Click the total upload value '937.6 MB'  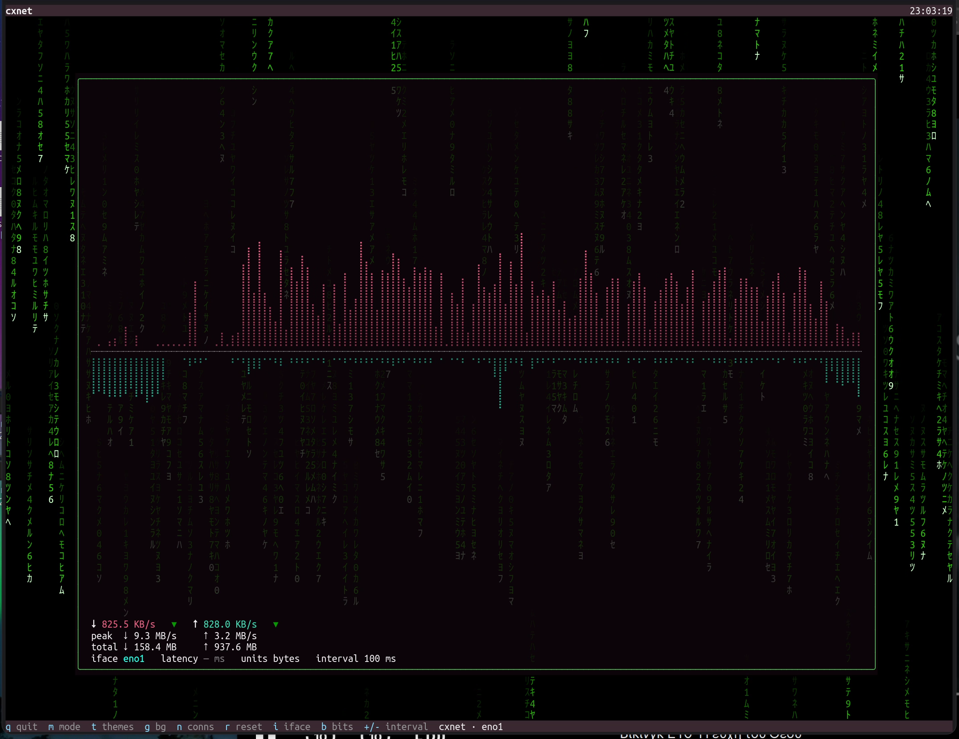point(235,647)
